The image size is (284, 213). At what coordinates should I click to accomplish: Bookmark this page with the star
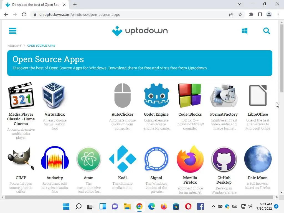(x=240, y=14)
